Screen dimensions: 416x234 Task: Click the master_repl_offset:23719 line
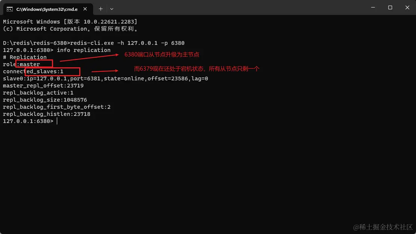[43, 86]
